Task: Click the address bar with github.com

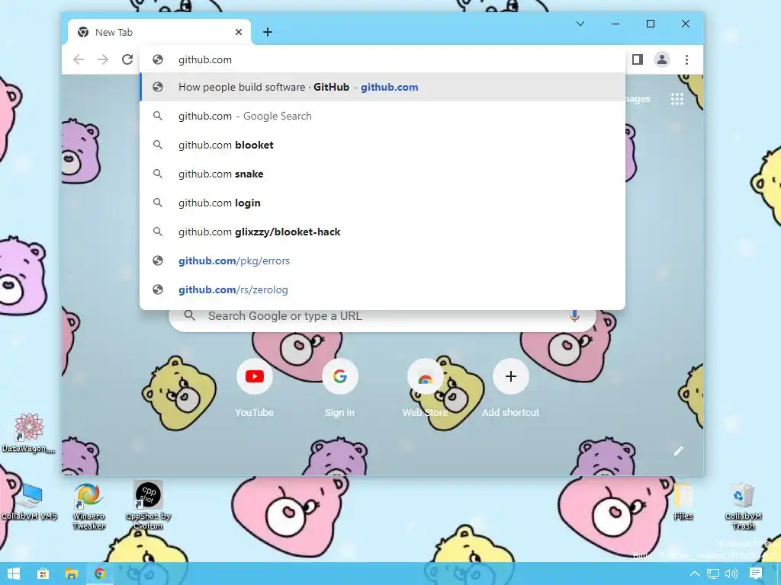Action: tap(382, 59)
